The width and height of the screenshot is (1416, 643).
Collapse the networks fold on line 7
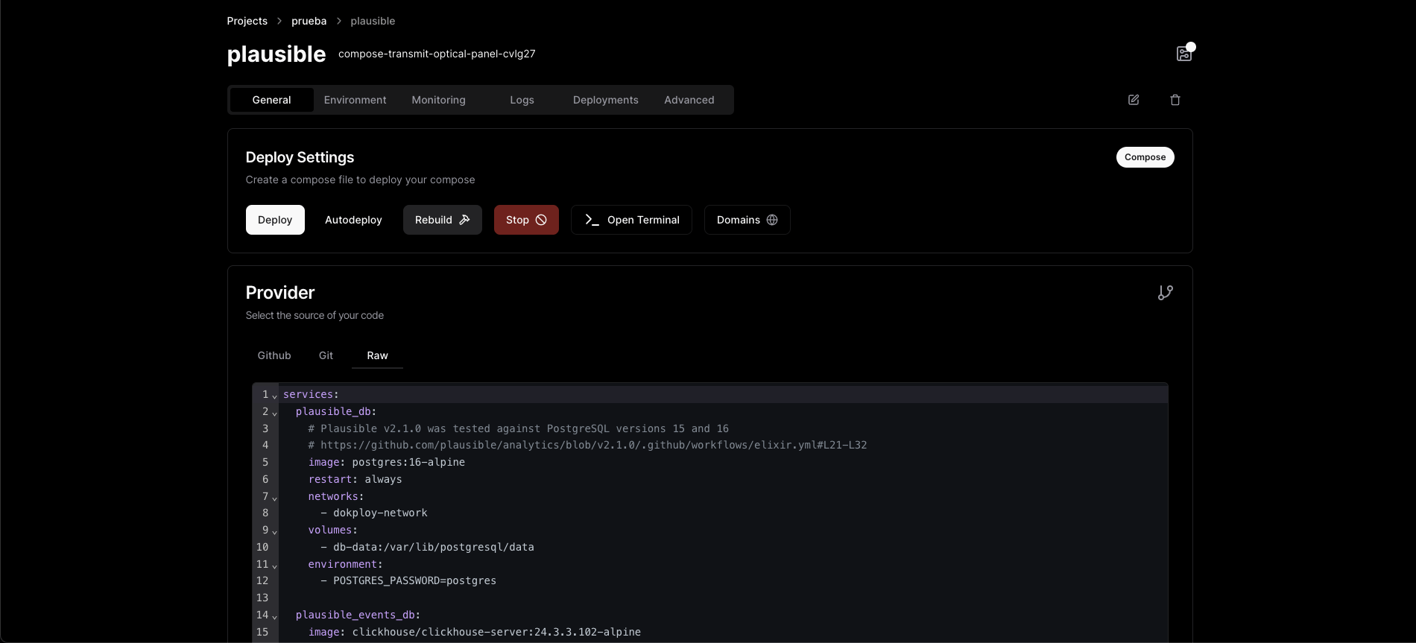pos(274,498)
